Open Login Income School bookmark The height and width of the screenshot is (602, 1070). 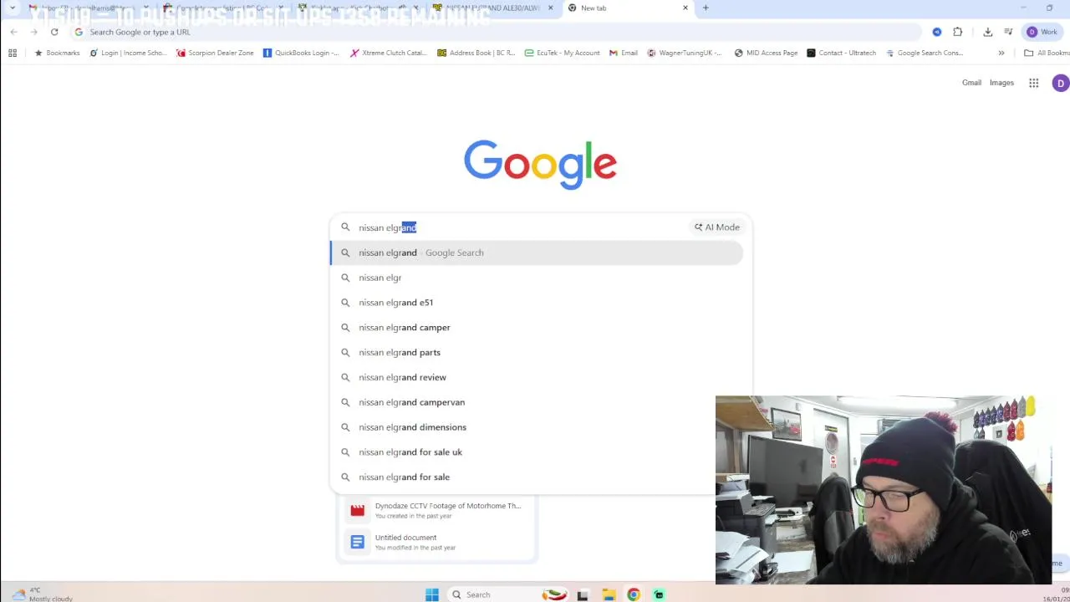129,53
